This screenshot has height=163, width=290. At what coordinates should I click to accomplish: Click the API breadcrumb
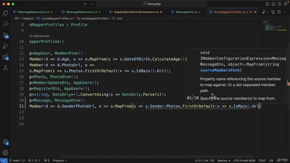click(x=17, y=19)
